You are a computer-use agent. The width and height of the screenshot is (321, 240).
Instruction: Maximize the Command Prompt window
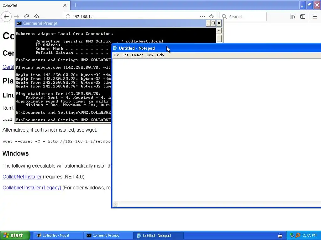(x=213, y=23)
